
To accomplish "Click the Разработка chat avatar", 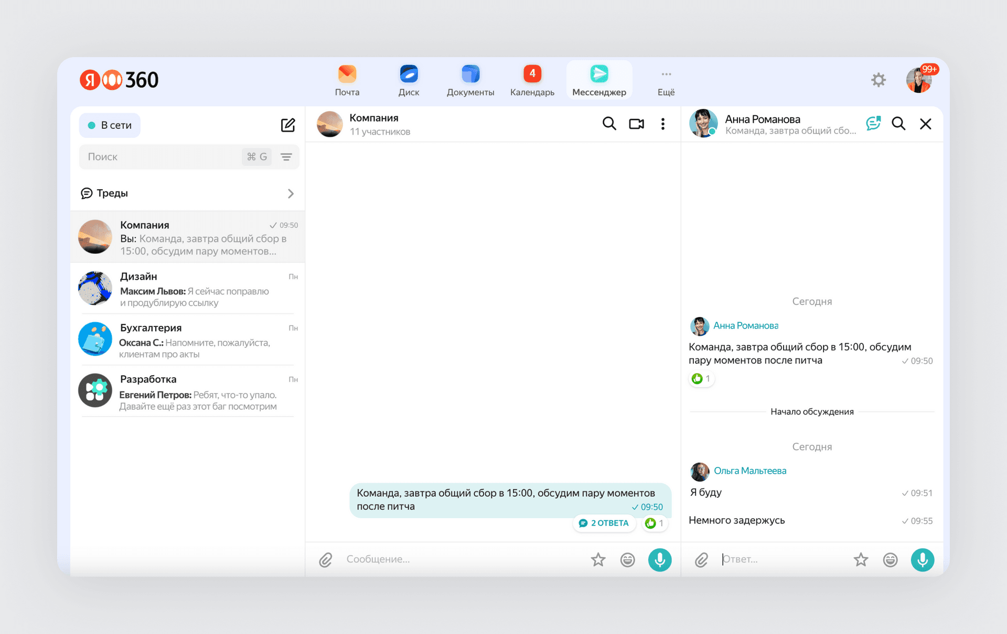I will (x=95, y=390).
